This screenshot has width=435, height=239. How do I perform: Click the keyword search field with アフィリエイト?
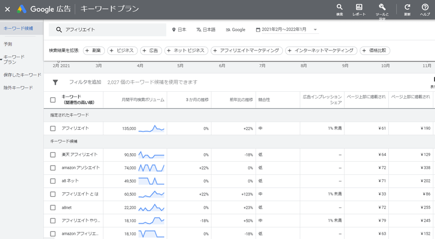click(107, 30)
